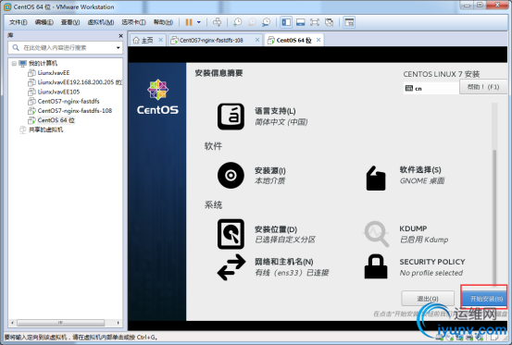Viewport: 512px width, 345px height.
Task: Click the library scrollbar left arrow
Action: 12,323
